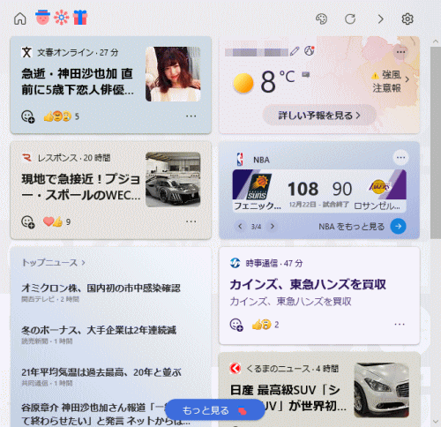Click the vertical scrollbar thumb
The height and width of the screenshot is (427, 441).
coord(436,143)
